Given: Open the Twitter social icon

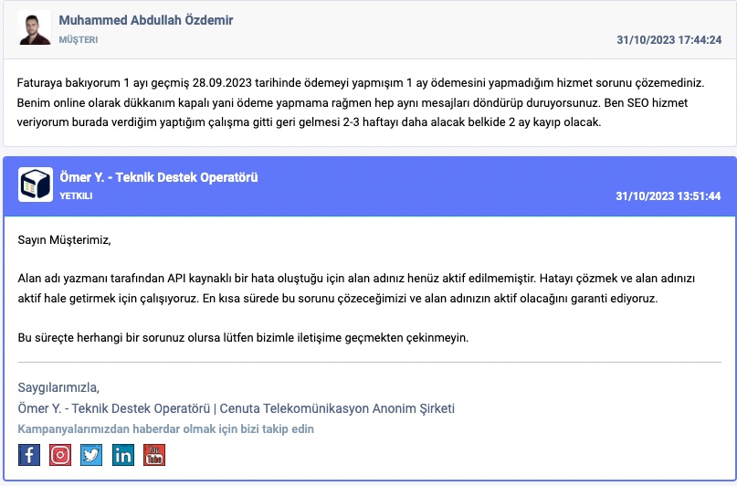Looking at the screenshot, I should click(x=91, y=455).
